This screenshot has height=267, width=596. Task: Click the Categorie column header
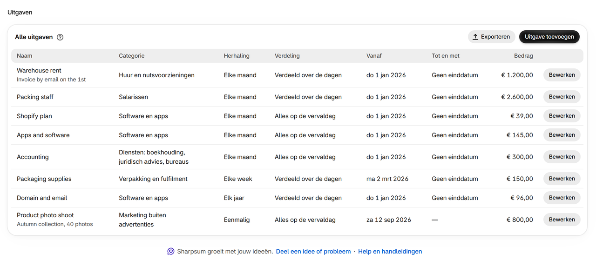click(x=132, y=56)
